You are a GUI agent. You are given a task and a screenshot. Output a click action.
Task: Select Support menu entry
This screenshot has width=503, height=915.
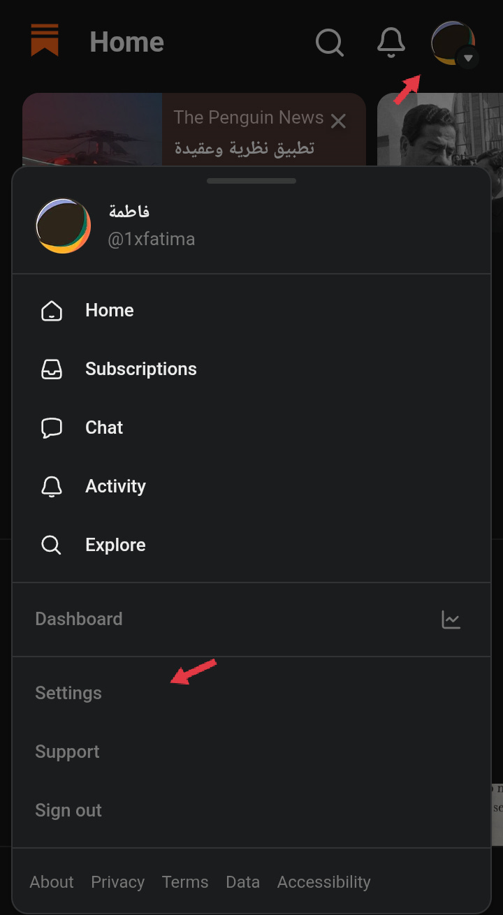(67, 752)
